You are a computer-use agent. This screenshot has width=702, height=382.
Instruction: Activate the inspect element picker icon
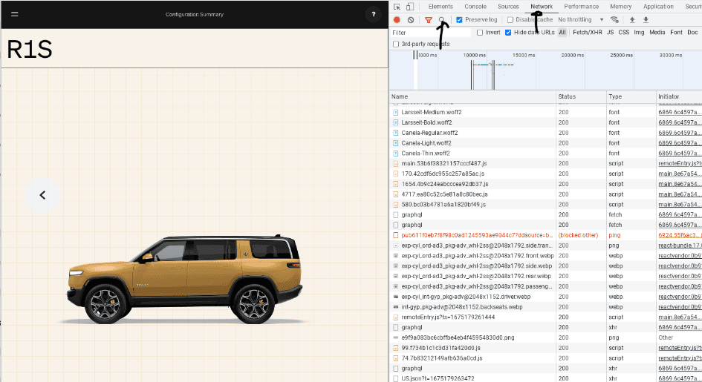[x=397, y=7]
